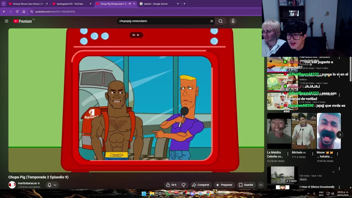
Task: Close the bautisgamer124 tab
Action: coord(90,4)
